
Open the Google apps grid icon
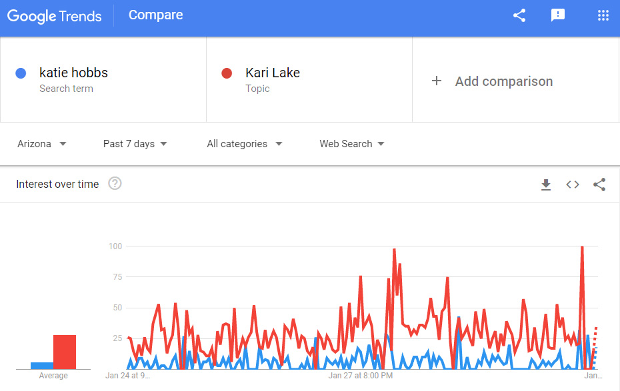point(603,15)
